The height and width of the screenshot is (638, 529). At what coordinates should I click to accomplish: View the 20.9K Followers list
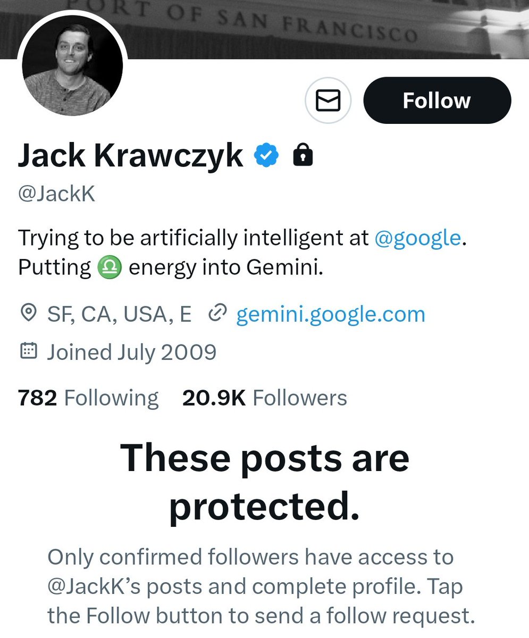(x=264, y=398)
